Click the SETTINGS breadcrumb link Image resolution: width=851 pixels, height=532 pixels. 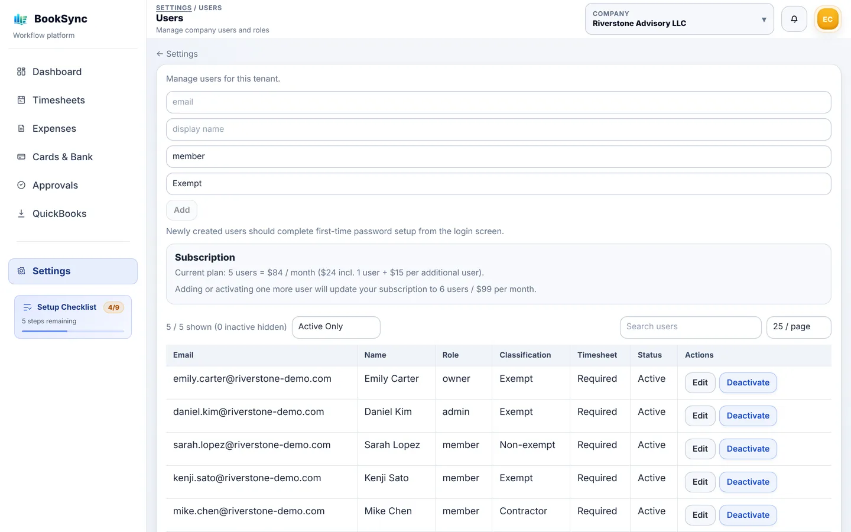pyautogui.click(x=174, y=8)
